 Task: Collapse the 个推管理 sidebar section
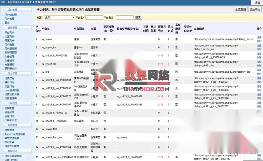(x=16, y=103)
